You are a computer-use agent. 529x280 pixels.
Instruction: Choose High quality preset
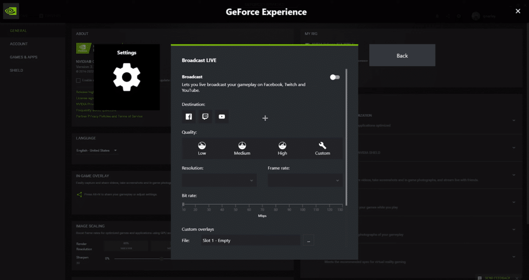coord(282,148)
